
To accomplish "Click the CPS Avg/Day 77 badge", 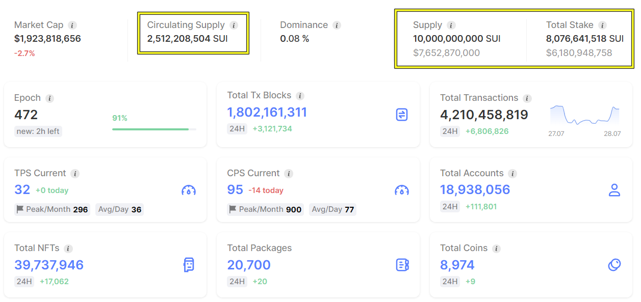I will click(332, 209).
